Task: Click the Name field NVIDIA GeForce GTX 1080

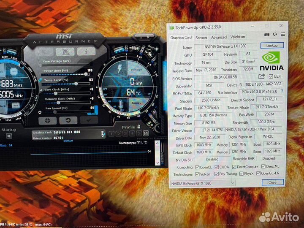Action: (225, 46)
